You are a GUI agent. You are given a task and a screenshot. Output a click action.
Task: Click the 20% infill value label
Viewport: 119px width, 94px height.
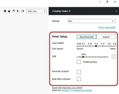(x=84, y=54)
